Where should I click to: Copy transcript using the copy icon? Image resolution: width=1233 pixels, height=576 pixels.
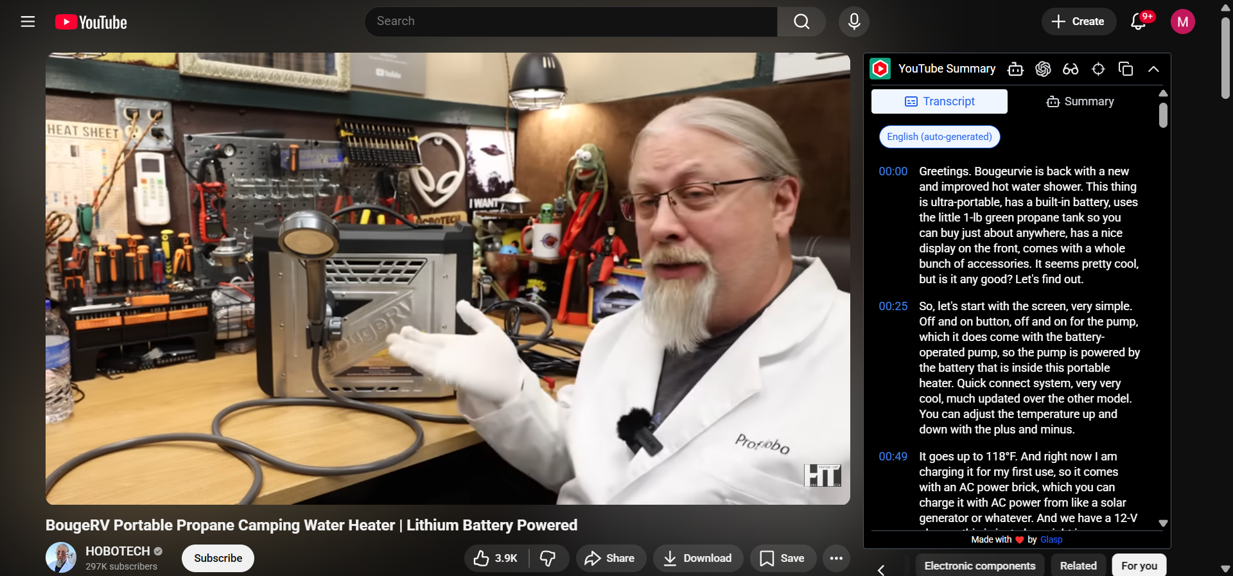[x=1126, y=69]
